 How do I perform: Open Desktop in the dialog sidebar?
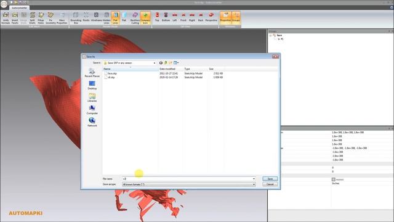click(92, 85)
